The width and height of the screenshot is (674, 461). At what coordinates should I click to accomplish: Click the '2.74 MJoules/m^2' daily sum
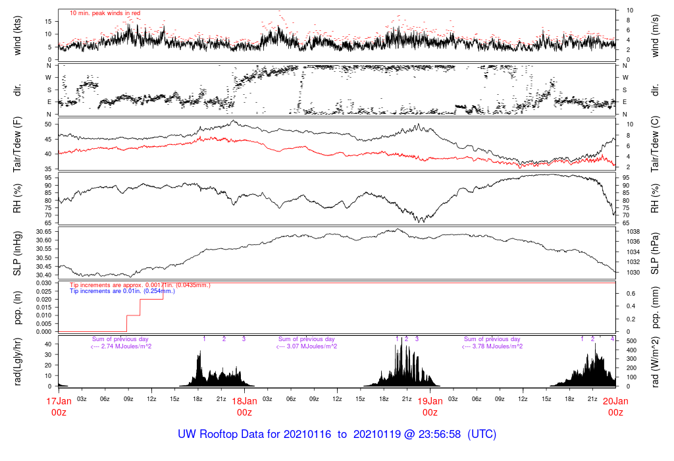pyautogui.click(x=121, y=346)
